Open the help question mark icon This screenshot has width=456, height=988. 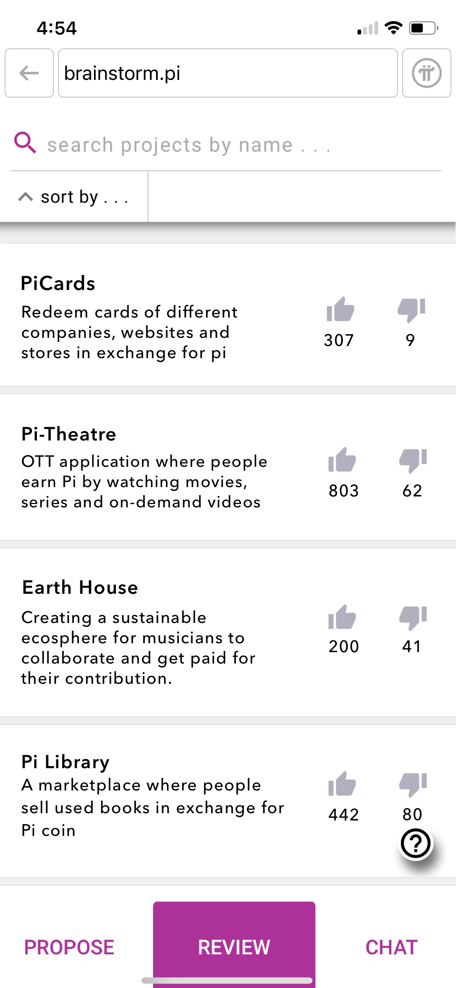point(415,844)
